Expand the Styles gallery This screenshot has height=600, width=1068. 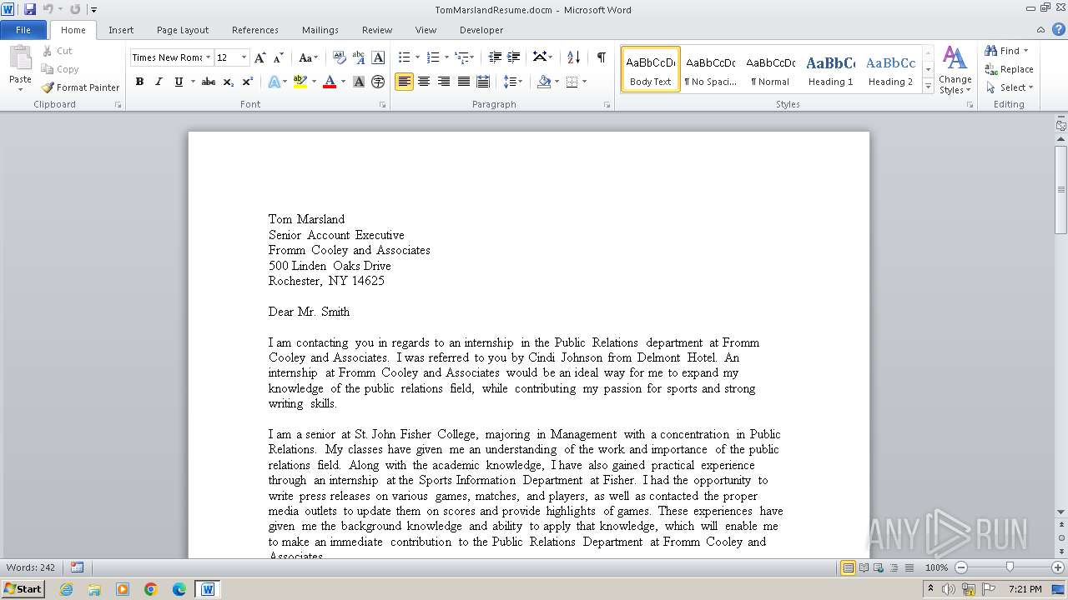(928, 86)
